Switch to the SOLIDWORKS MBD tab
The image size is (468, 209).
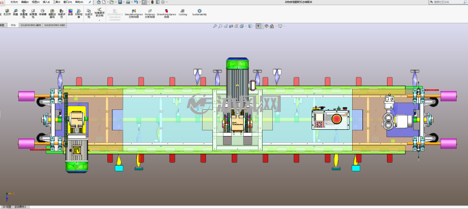pyautogui.click(x=55, y=25)
